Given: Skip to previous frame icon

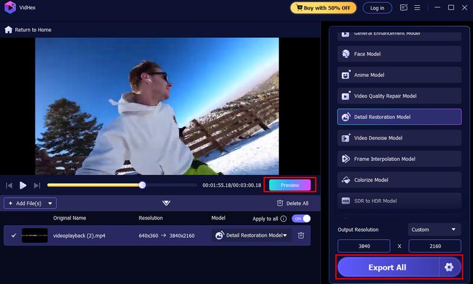Looking at the screenshot, I should pyautogui.click(x=9, y=185).
